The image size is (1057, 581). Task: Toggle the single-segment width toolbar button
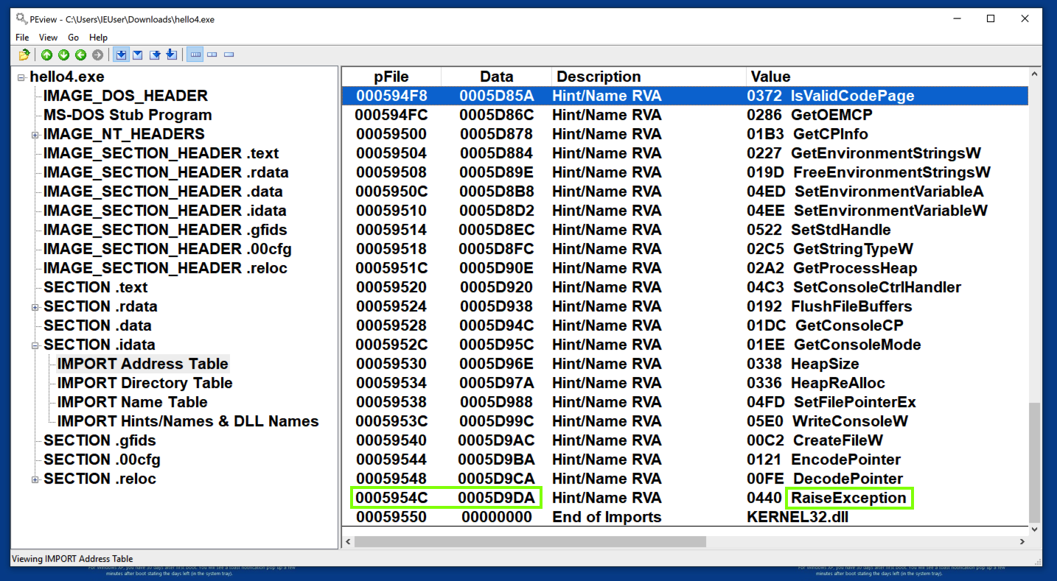(x=229, y=55)
